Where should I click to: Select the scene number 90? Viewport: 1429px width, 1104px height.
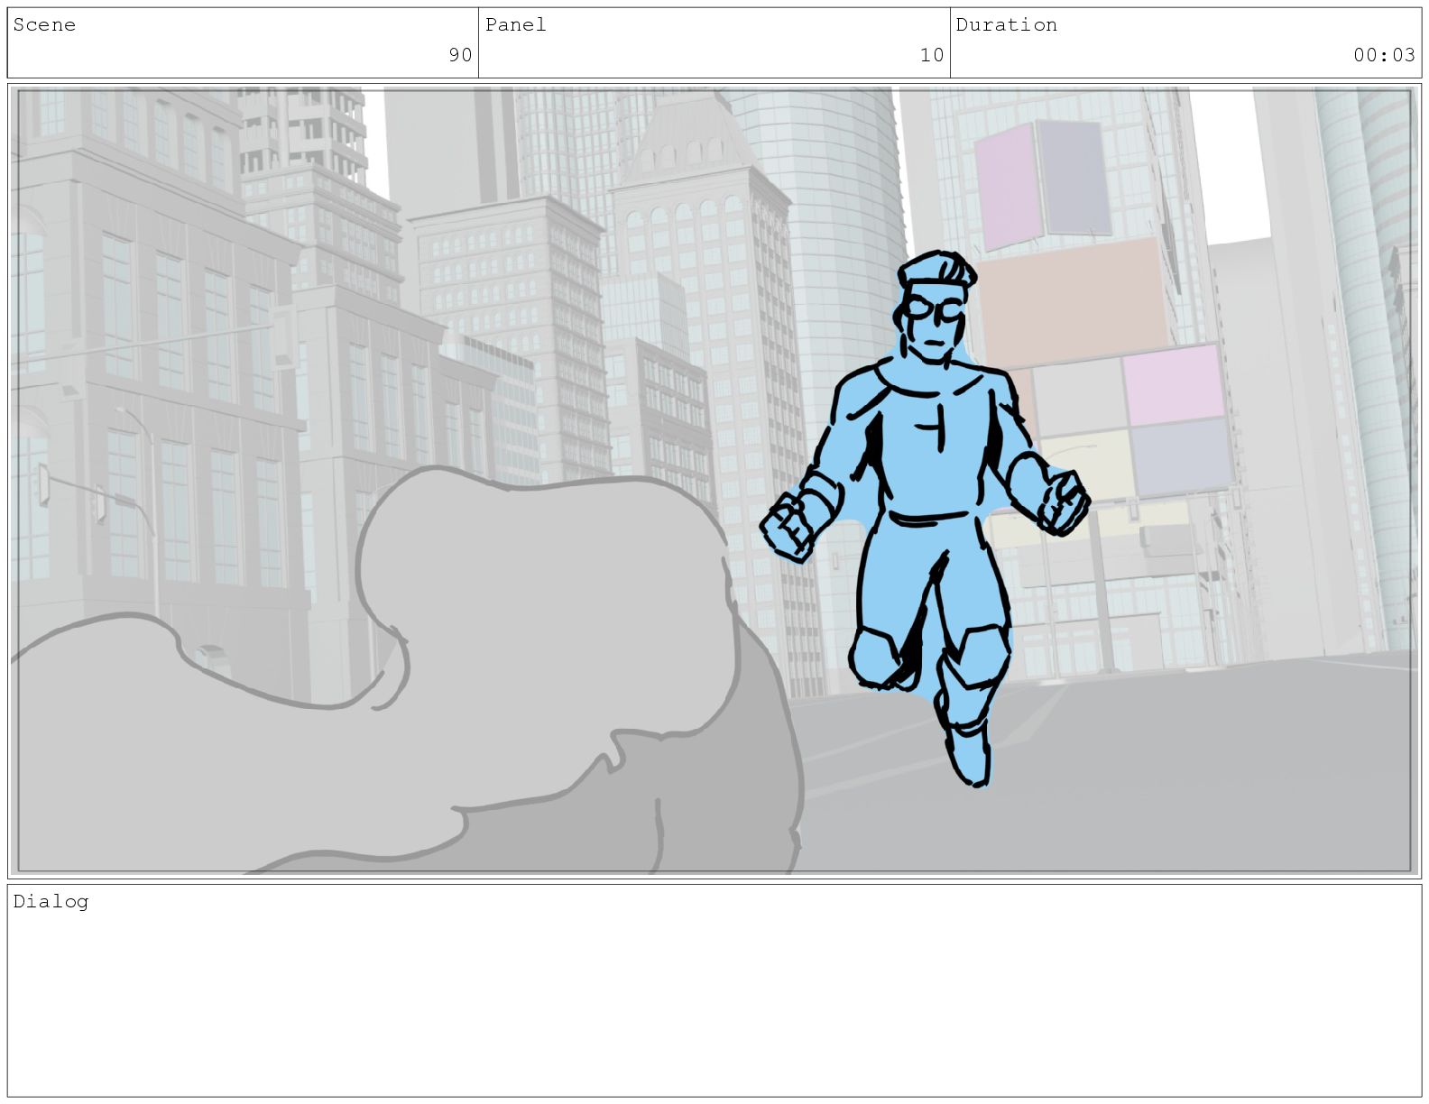[x=460, y=55]
